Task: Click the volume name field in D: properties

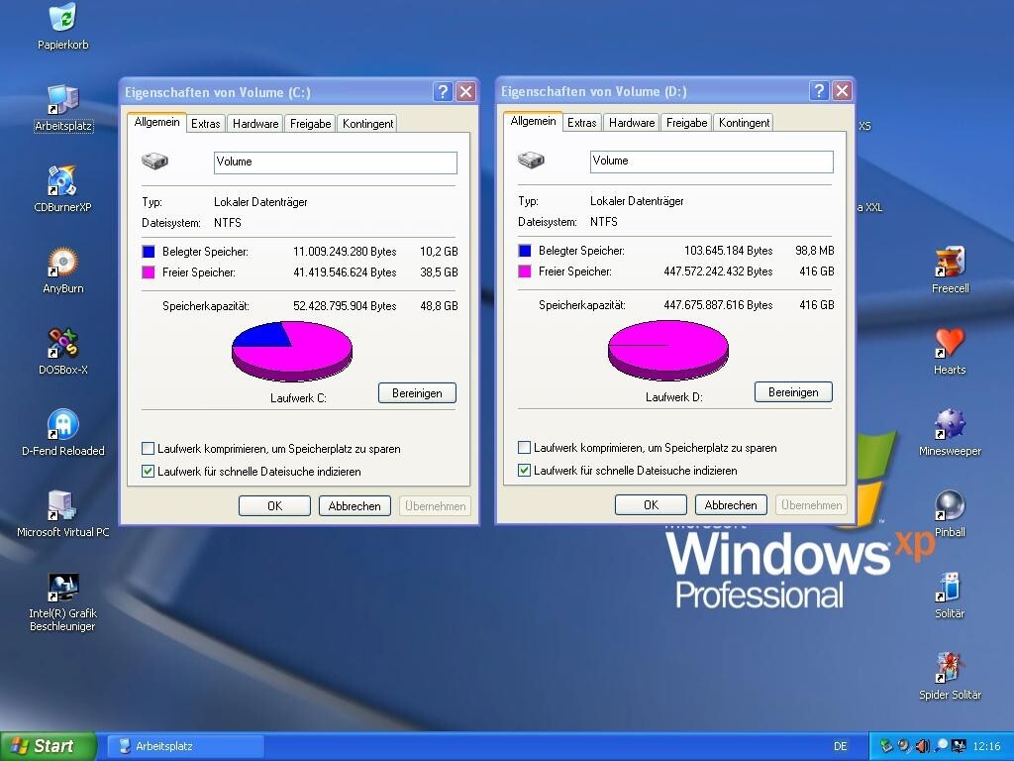Action: [x=712, y=162]
